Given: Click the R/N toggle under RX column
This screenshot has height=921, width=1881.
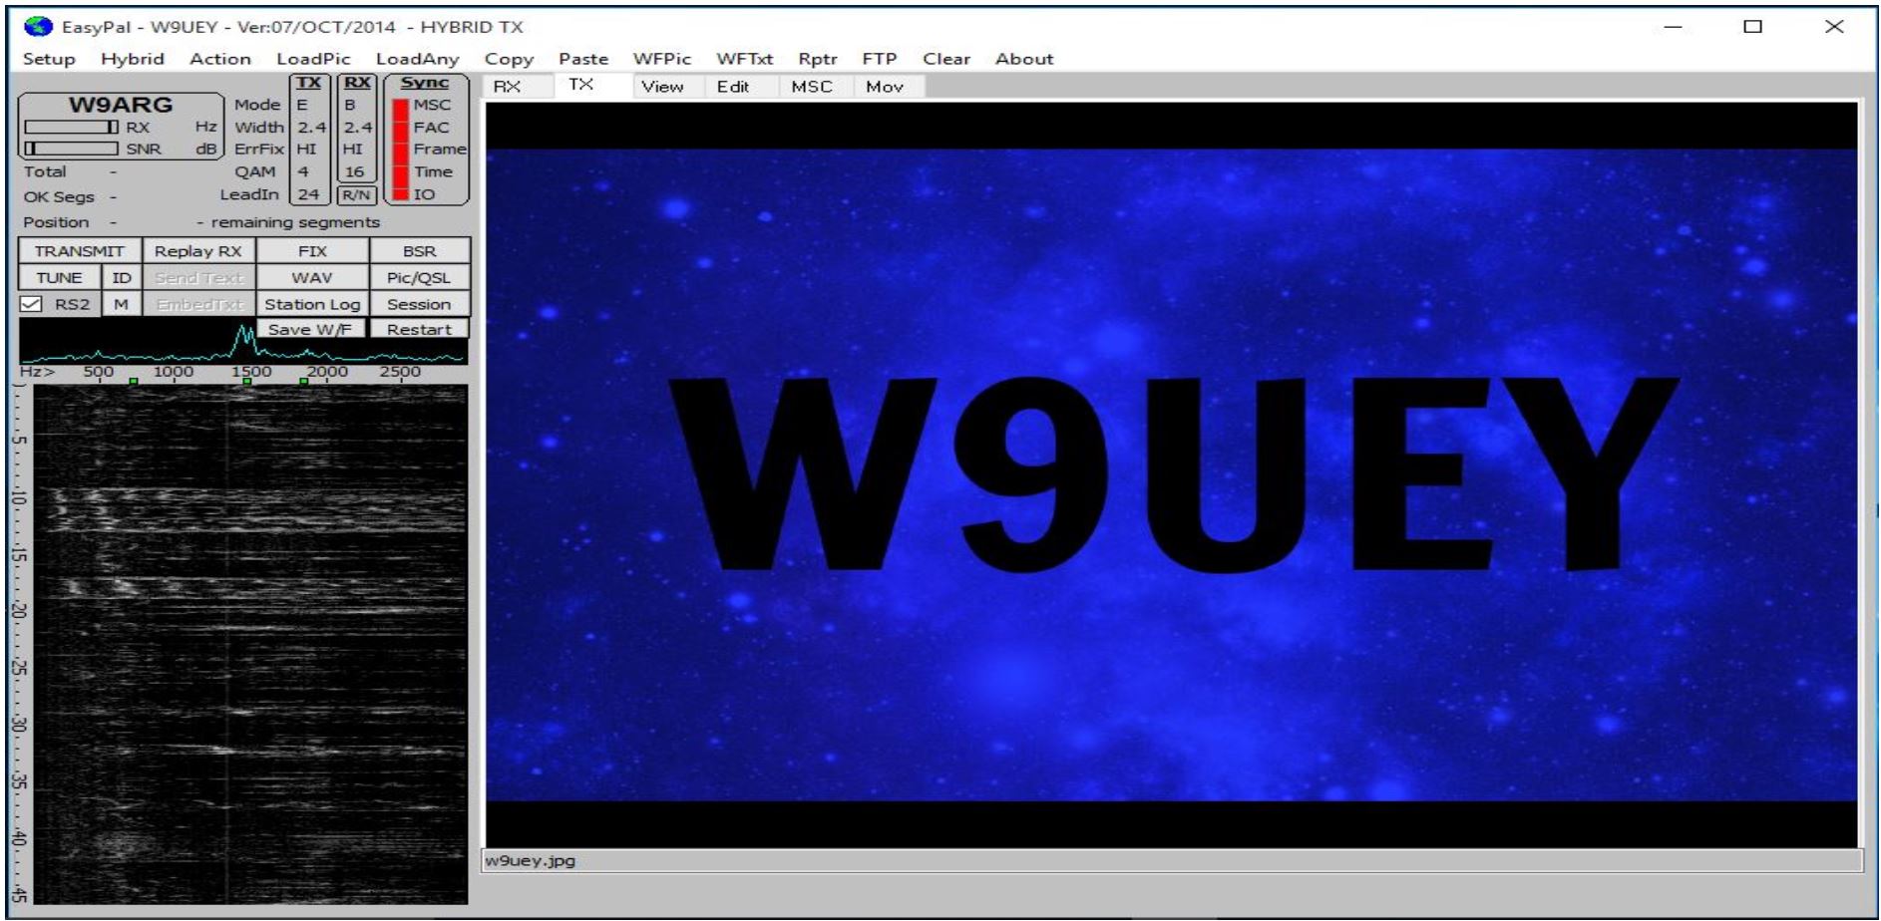Looking at the screenshot, I should [x=356, y=195].
